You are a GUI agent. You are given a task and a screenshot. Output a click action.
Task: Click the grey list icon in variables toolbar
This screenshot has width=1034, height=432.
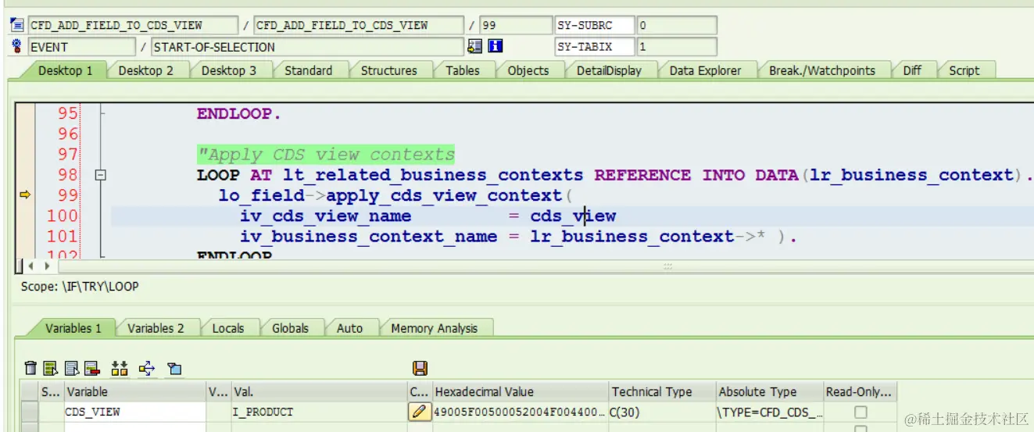(72, 368)
